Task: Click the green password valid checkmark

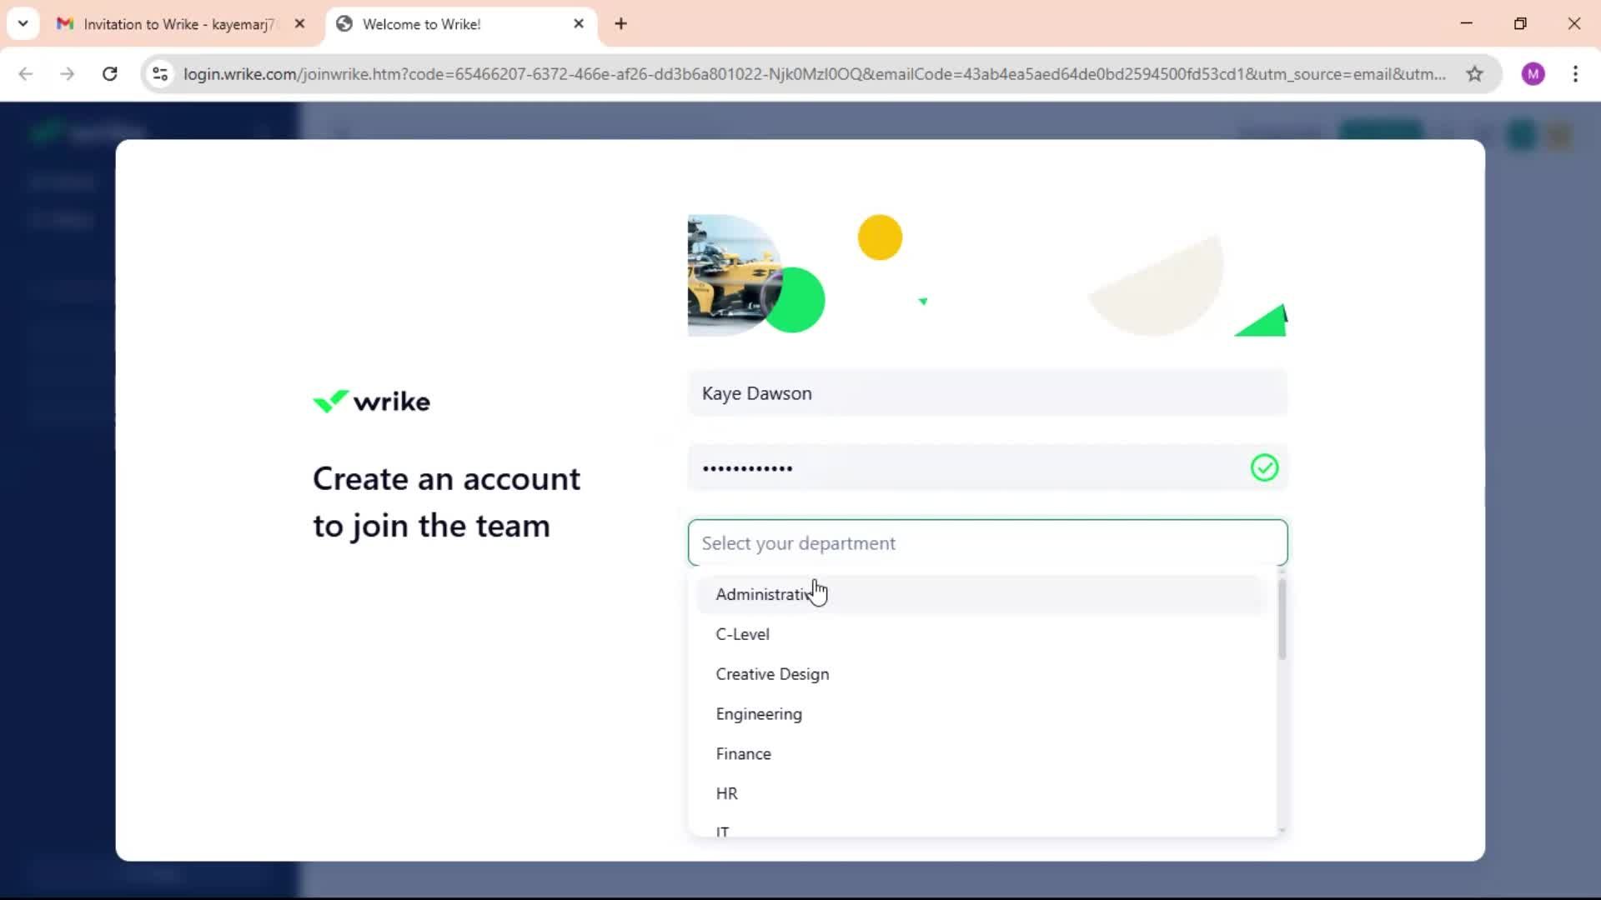Action: click(x=1264, y=467)
